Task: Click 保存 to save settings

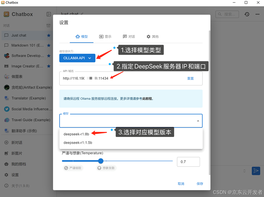Action: pos(200,184)
